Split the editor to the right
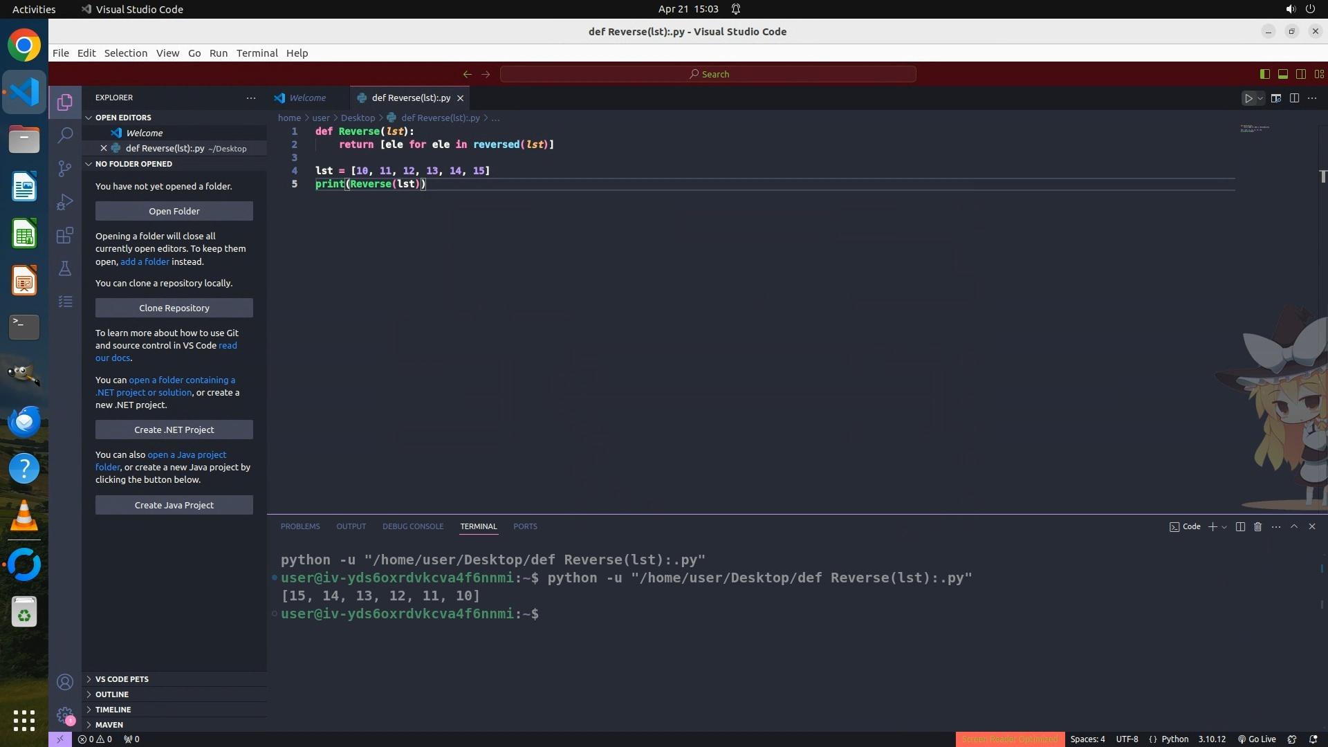The image size is (1328, 747). point(1294,98)
